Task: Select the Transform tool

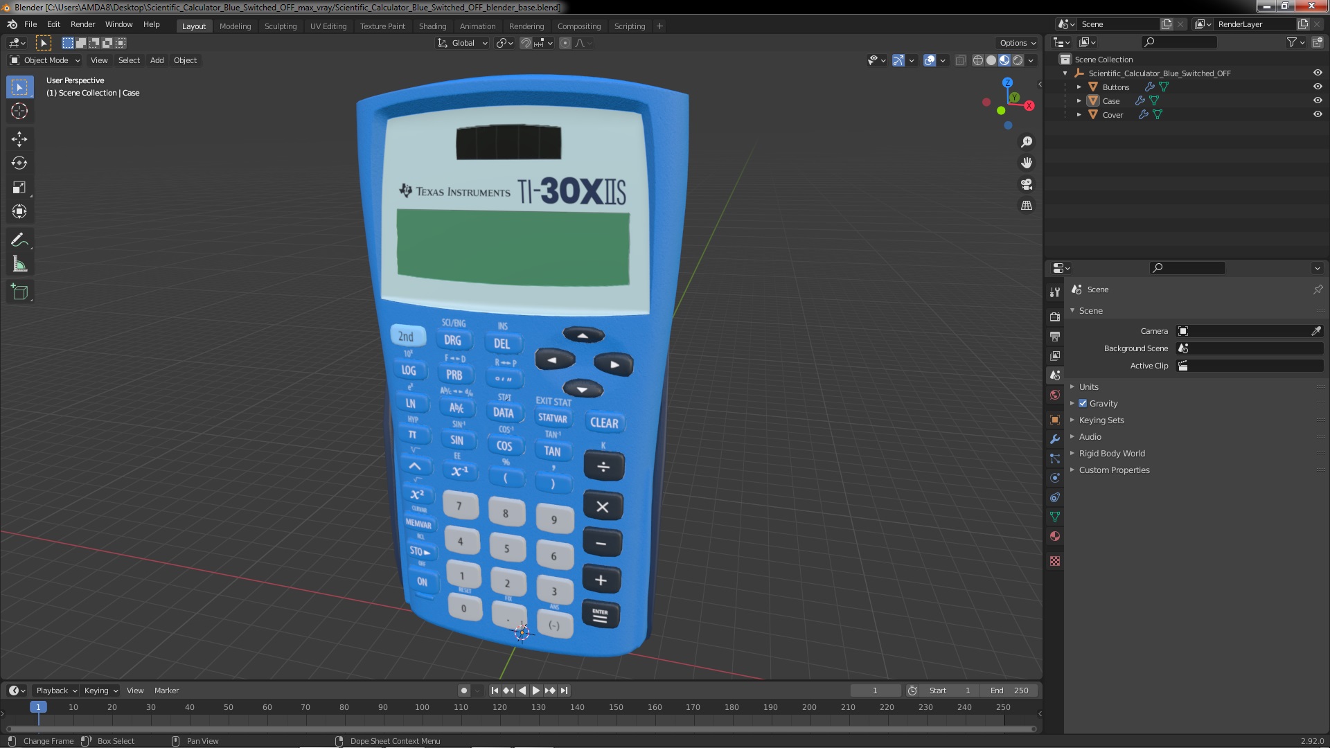Action: (19, 212)
